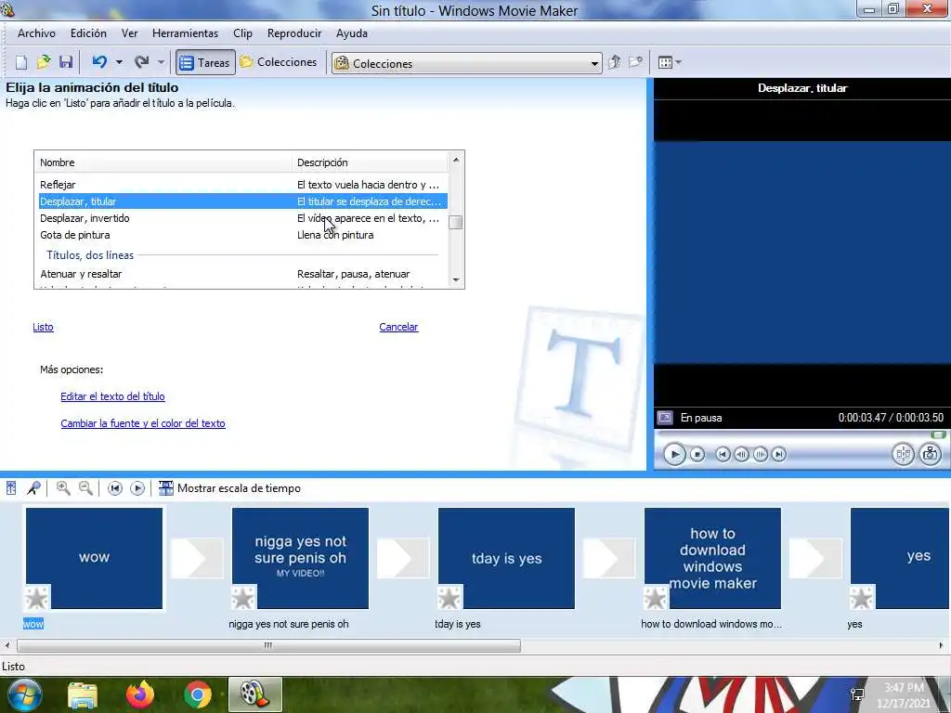Open the Colecciones combo box
Image resolution: width=951 pixels, height=713 pixels.
click(466, 63)
